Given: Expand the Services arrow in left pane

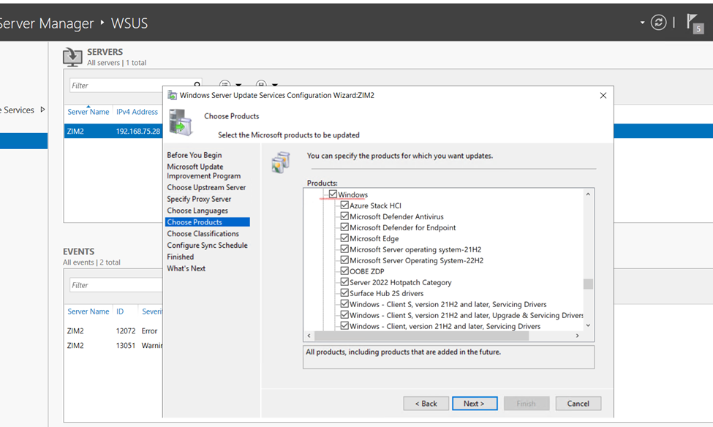Looking at the screenshot, I should (x=42, y=110).
